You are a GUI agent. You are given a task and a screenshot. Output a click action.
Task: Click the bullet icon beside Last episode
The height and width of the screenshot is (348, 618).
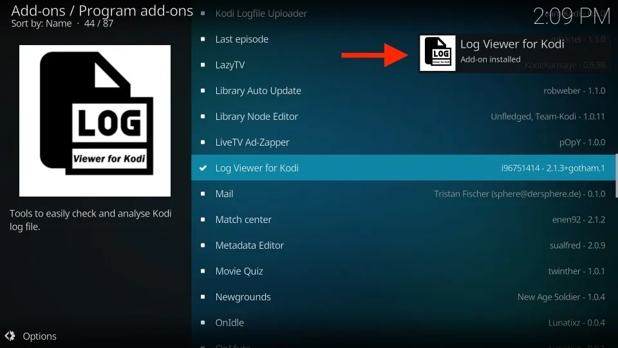[203, 39]
